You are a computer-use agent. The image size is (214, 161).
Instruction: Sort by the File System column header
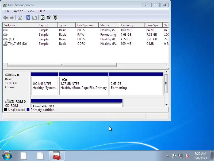tap(87, 25)
